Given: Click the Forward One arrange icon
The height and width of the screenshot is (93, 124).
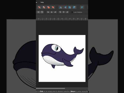Looking at the screenshot, I should 49,7.
